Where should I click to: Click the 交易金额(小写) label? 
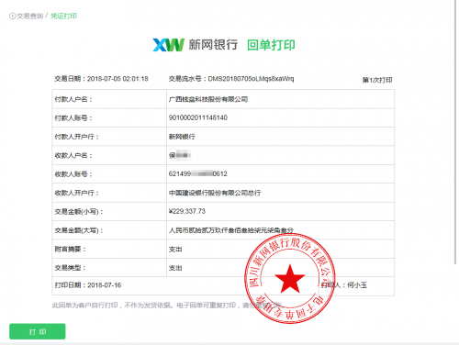[79, 212]
